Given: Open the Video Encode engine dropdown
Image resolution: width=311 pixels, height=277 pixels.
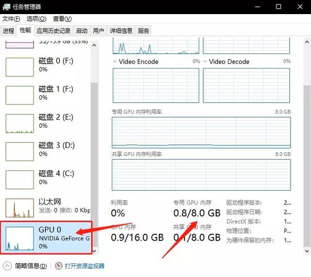Looking at the screenshot, I should (x=115, y=62).
